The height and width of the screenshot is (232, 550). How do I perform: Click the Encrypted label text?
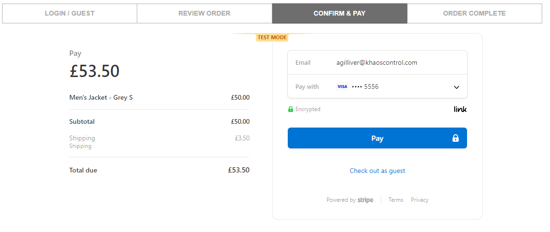click(x=308, y=109)
